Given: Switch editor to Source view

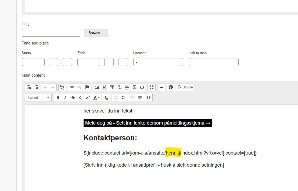Looking at the screenshot, I should click(185, 87).
